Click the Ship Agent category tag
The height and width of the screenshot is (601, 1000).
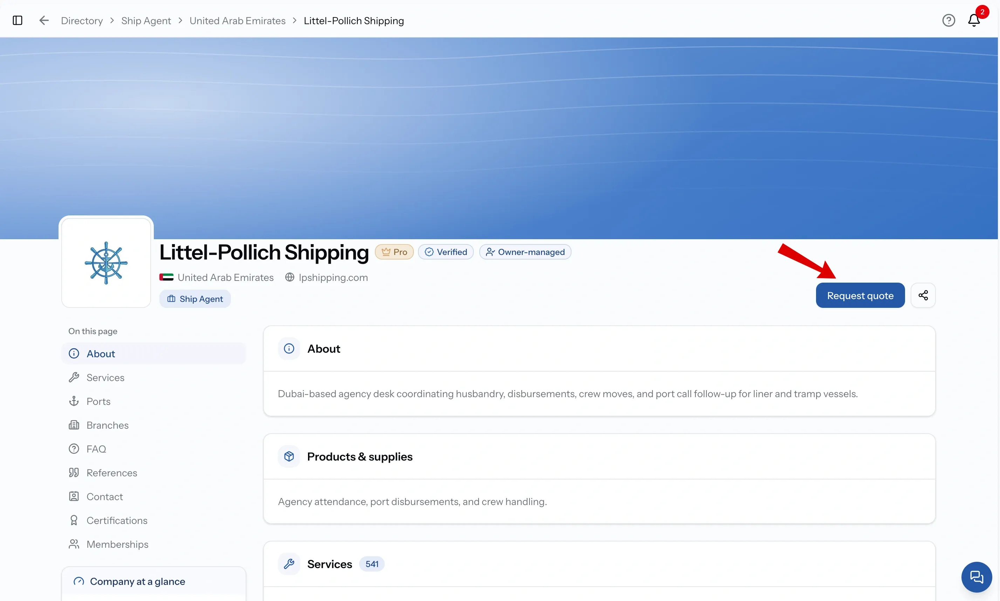(195, 299)
